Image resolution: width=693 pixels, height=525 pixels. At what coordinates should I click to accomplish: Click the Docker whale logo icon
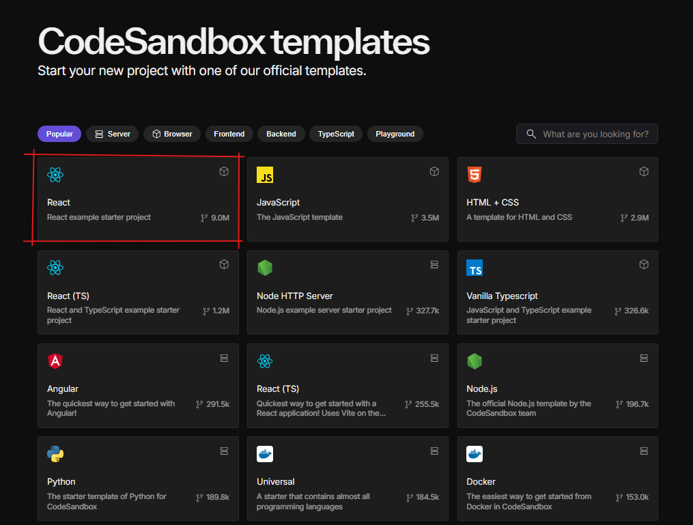point(475,454)
